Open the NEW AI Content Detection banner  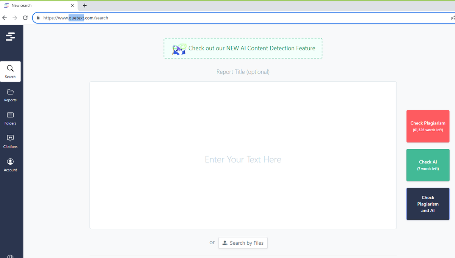pyautogui.click(x=243, y=48)
